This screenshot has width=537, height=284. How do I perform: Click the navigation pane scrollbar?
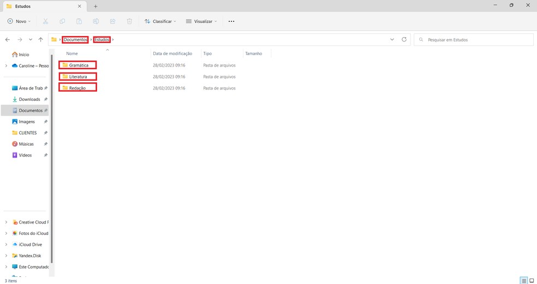(x=52, y=159)
